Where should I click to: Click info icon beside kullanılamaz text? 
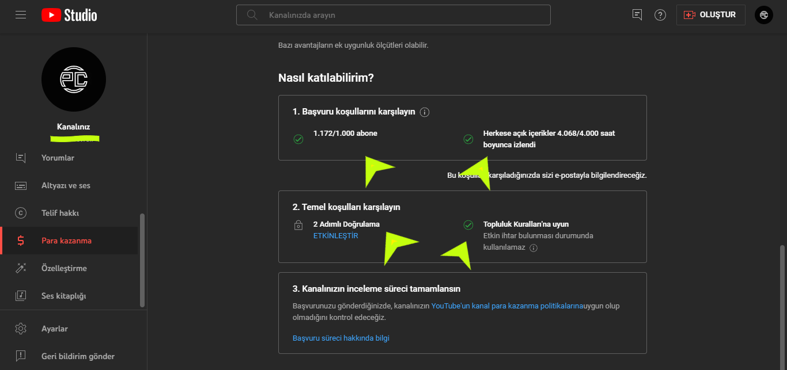click(x=534, y=248)
